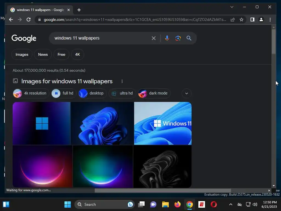Open Chrome three-dot menu
Screen dimensions: 281x211
pyautogui.click(x=270, y=20)
